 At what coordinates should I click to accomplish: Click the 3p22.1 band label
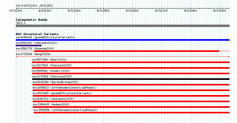coord(21,23)
